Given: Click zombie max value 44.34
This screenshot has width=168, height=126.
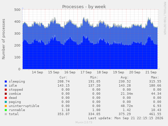Looking at the screenshot, I should tap(156, 94).
